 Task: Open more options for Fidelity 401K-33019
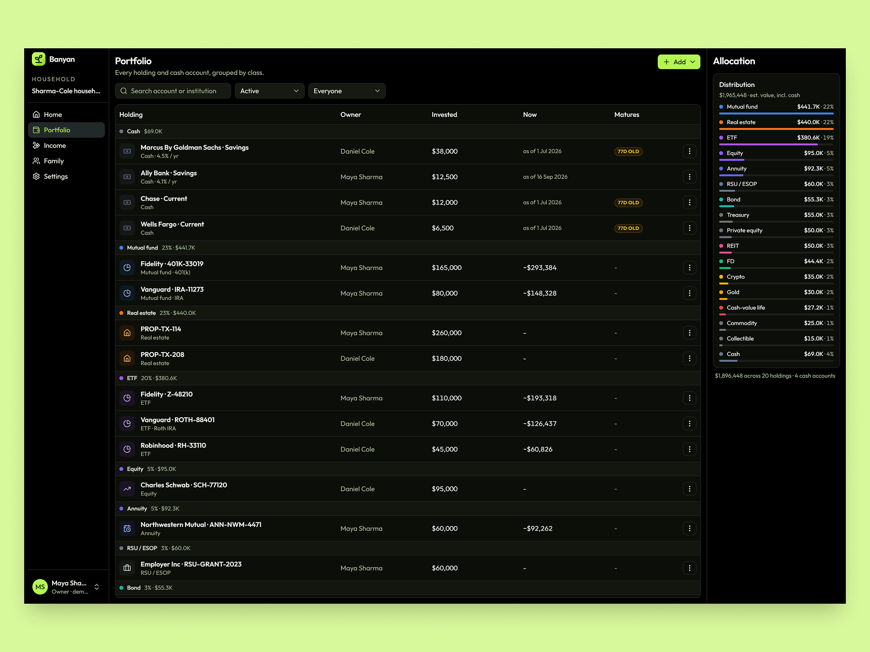coord(690,268)
